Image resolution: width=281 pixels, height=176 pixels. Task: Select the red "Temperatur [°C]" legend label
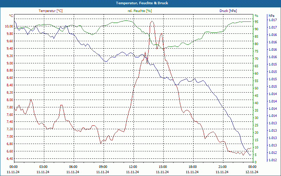click(51, 11)
